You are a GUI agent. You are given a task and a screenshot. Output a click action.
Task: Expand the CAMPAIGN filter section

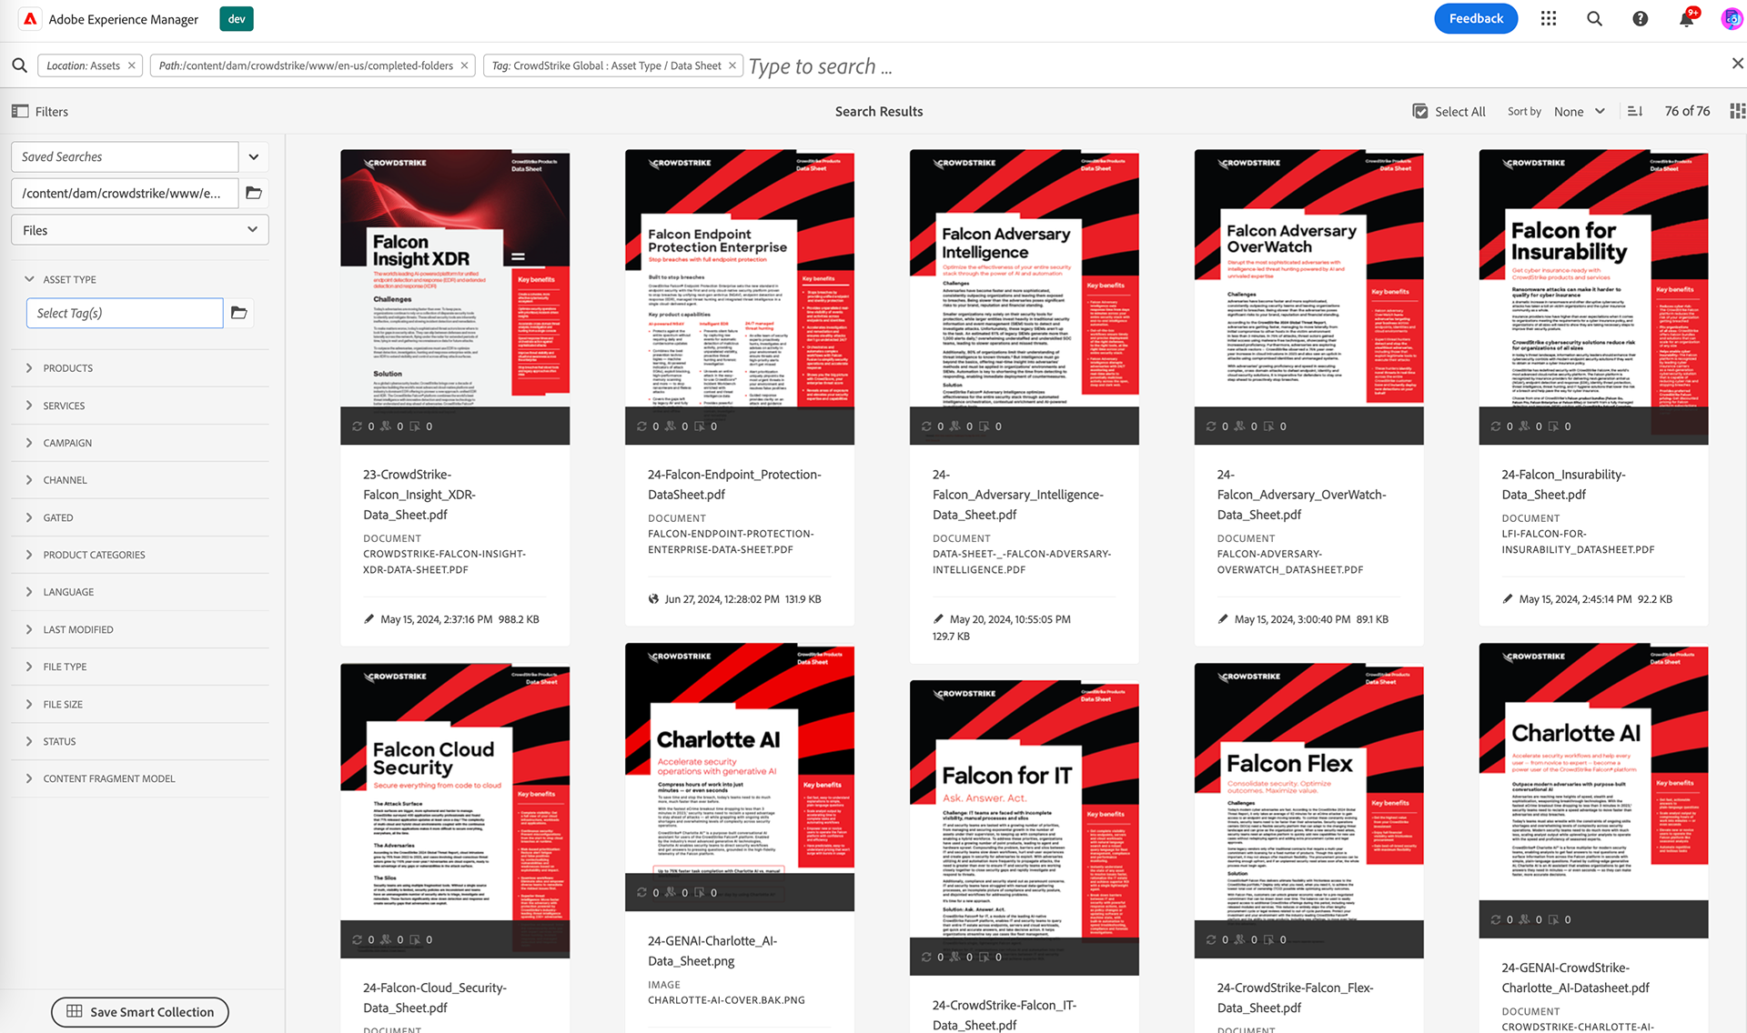click(30, 443)
